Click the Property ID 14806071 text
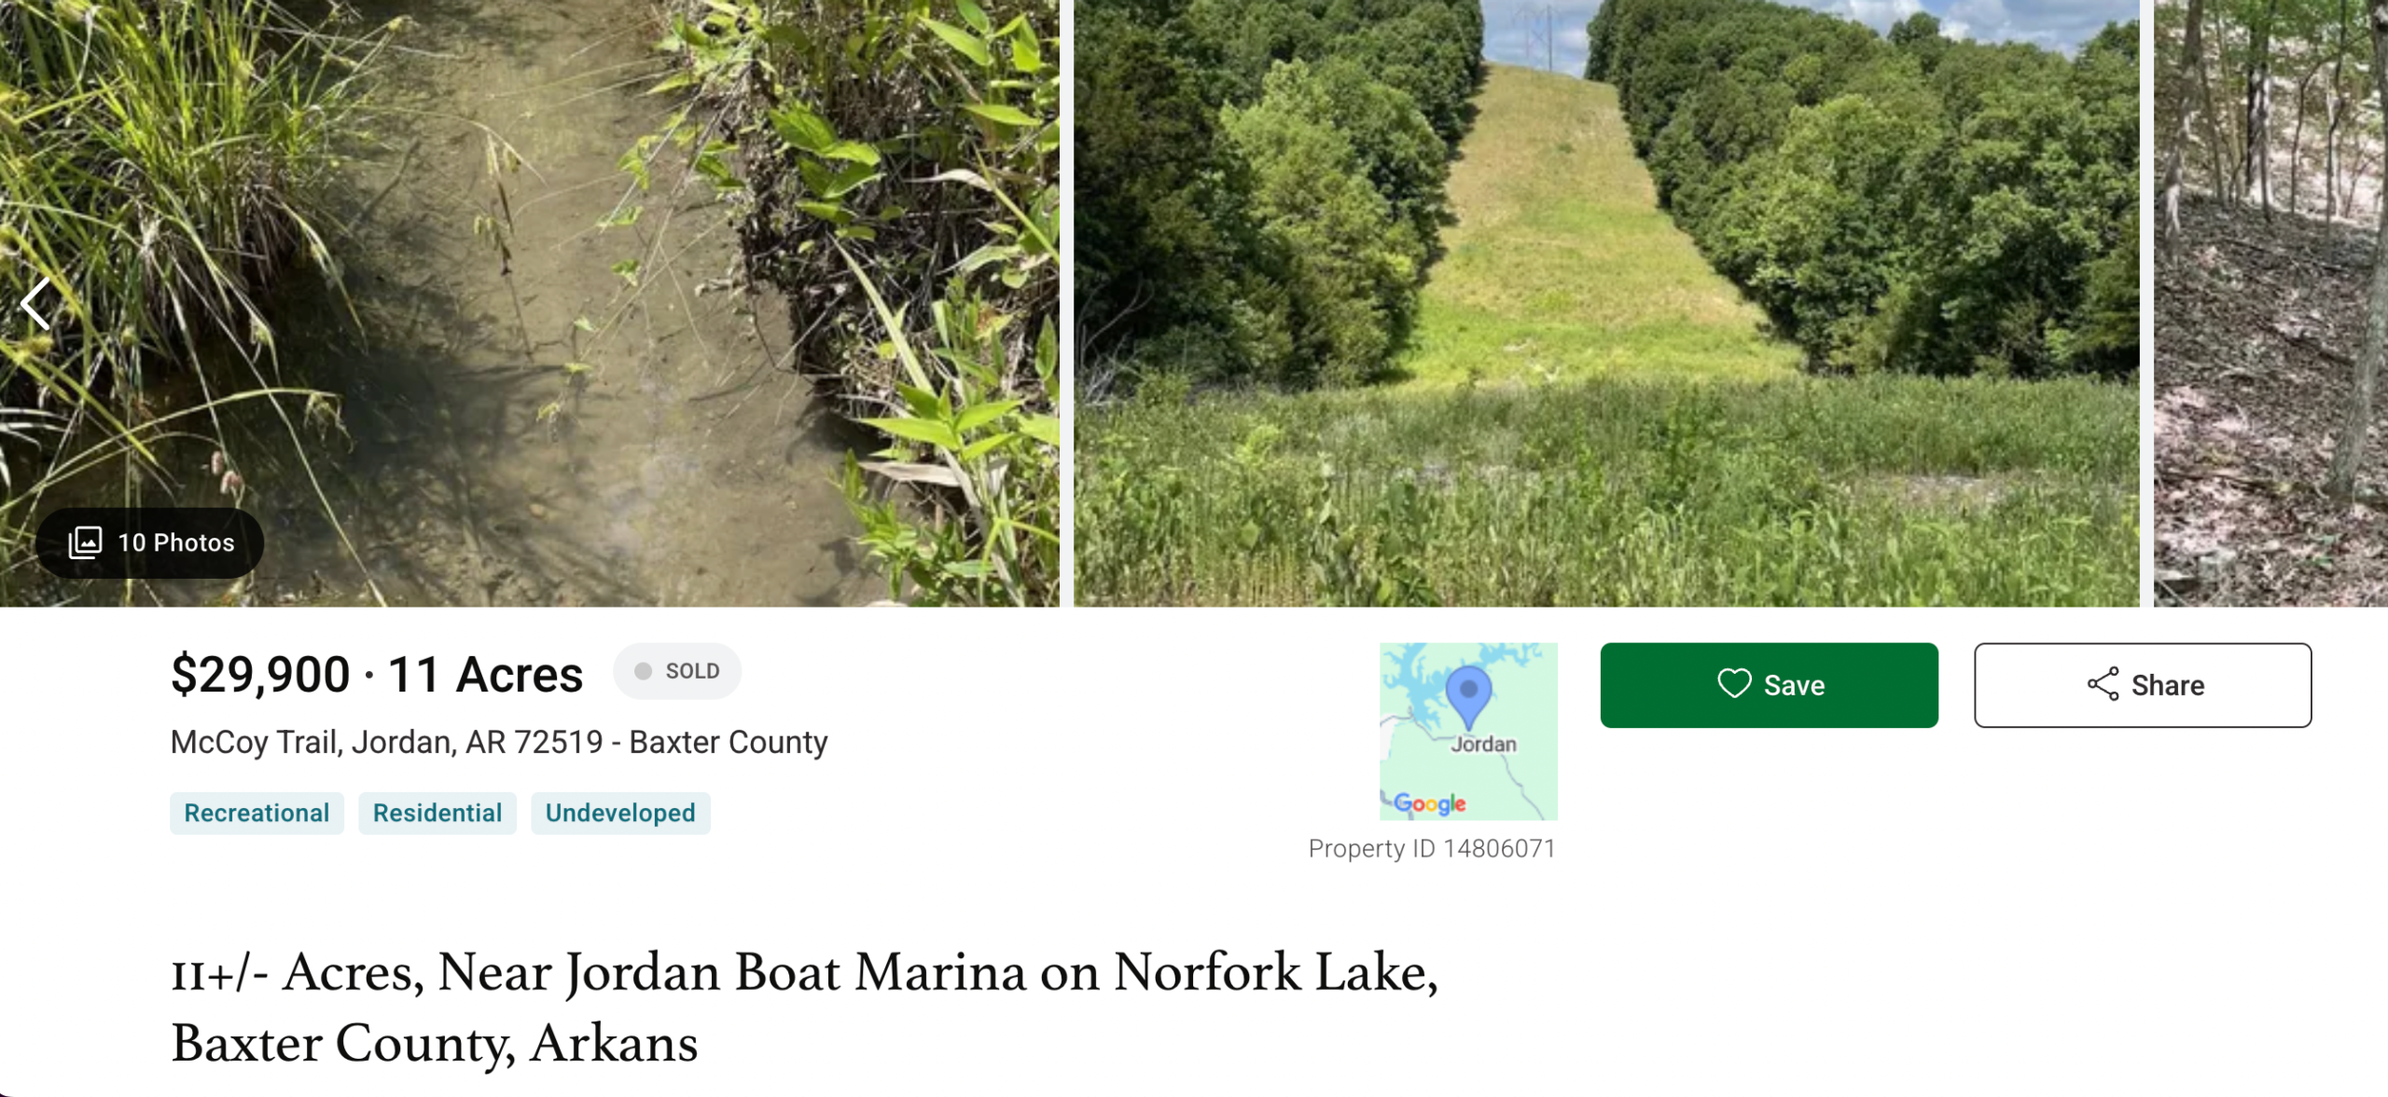 1432,848
